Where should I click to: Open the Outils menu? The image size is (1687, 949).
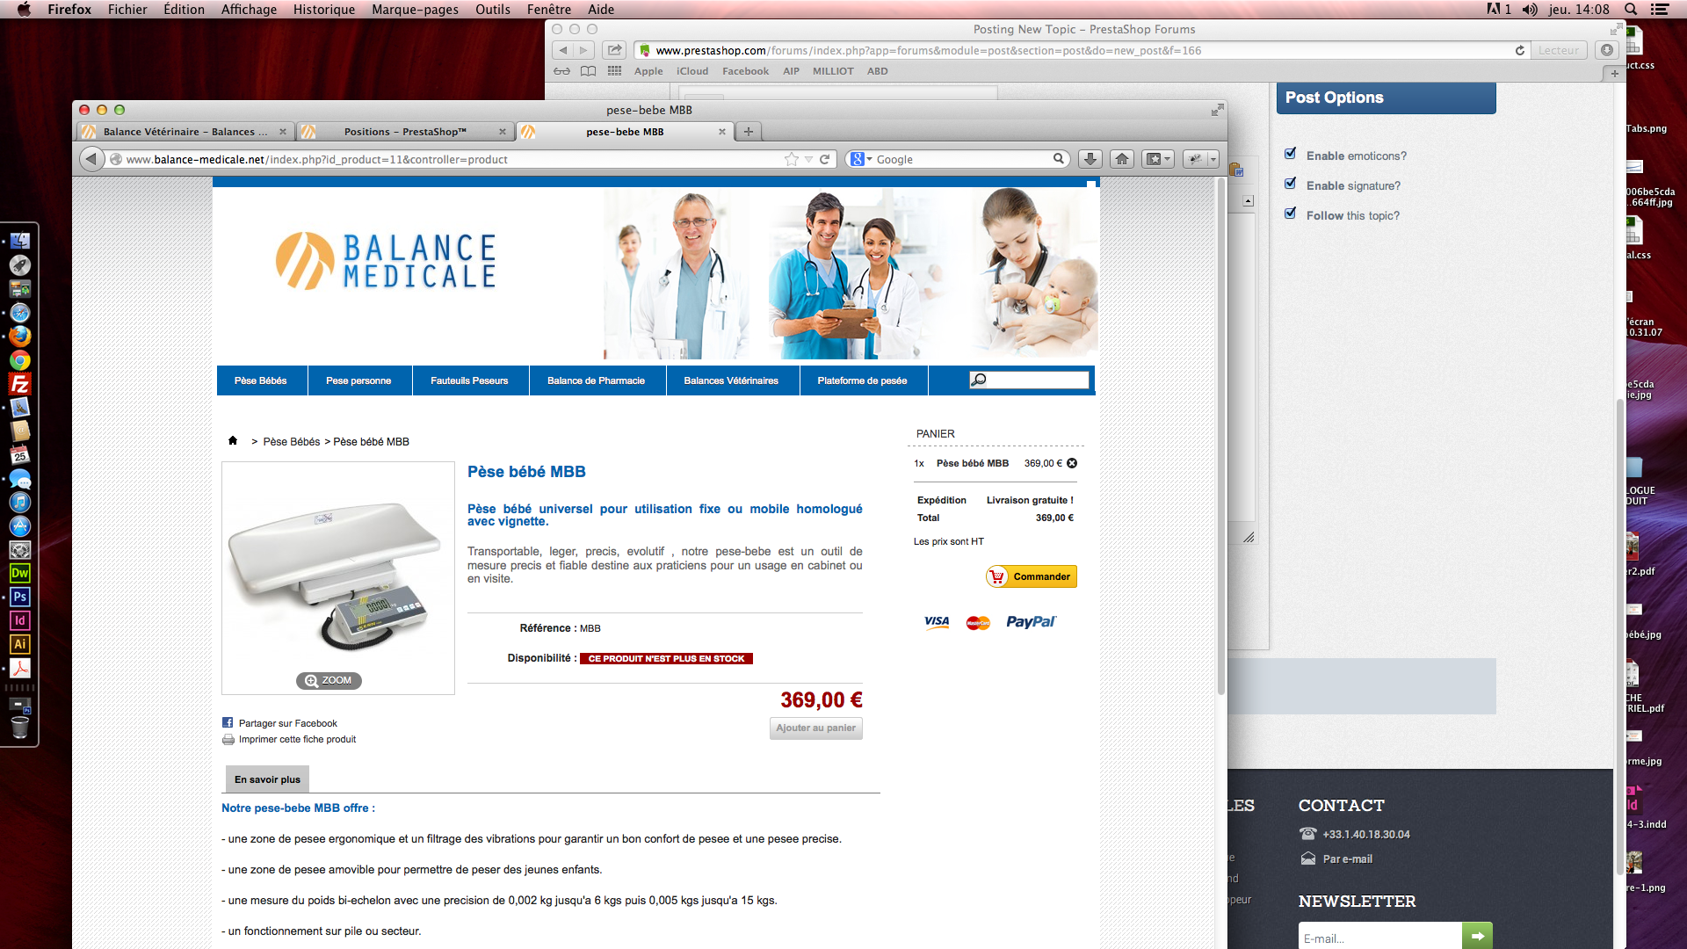(493, 9)
